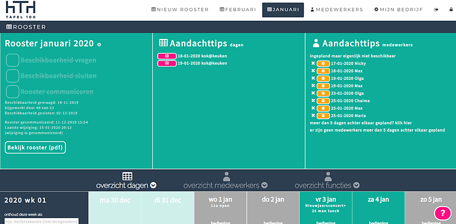Click orange badge for 25-01-2020 Max

[x=323, y=108]
